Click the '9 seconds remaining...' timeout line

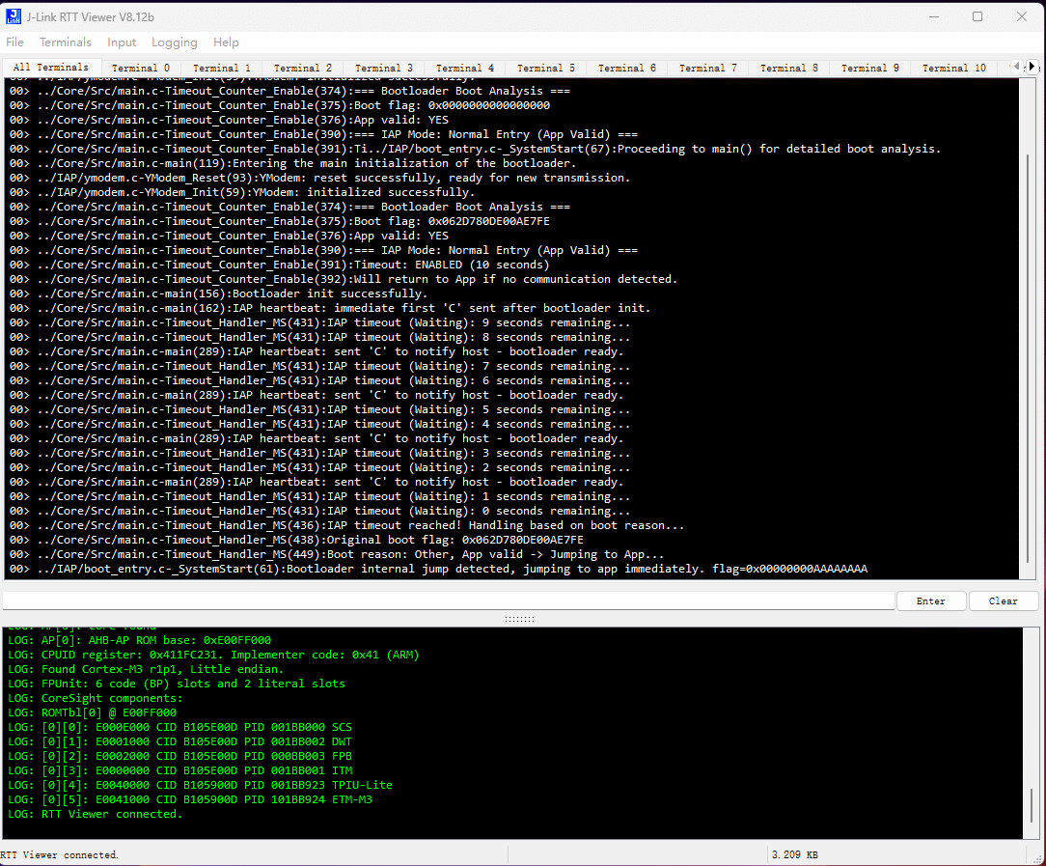319,322
